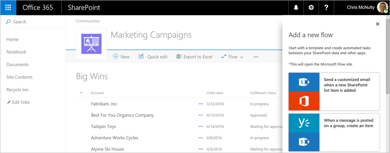The width and height of the screenshot is (390, 153).
Task: Select When a message is posted template text
Action: pos(348,123)
